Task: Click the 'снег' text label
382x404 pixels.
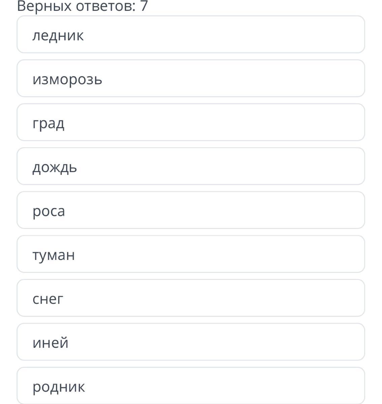Action: 48,299
